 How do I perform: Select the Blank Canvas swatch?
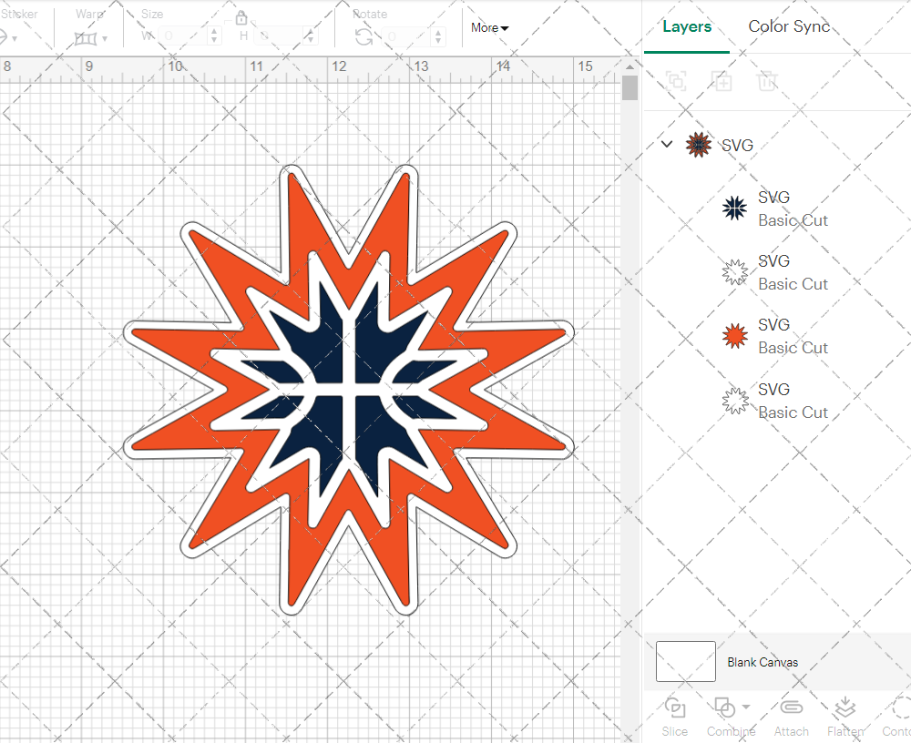click(686, 662)
